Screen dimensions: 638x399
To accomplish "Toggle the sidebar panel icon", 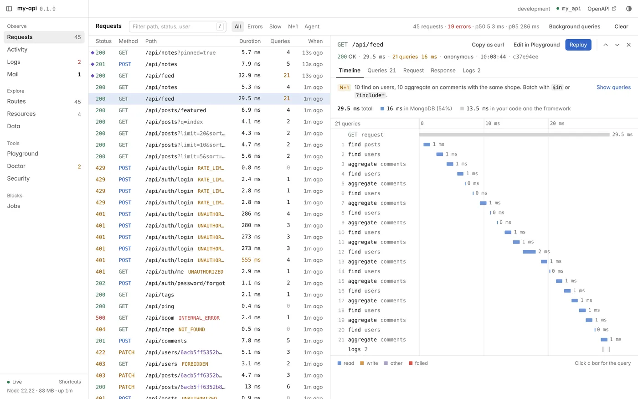I will tap(9, 9).
